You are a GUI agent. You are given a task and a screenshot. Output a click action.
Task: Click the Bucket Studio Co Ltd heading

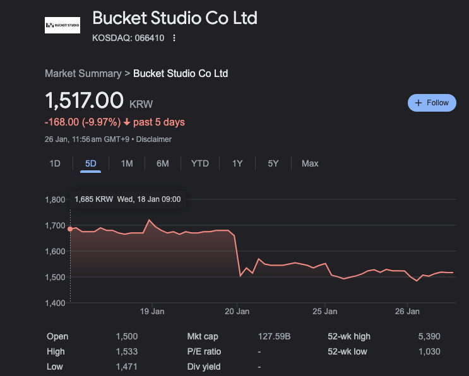coord(175,18)
